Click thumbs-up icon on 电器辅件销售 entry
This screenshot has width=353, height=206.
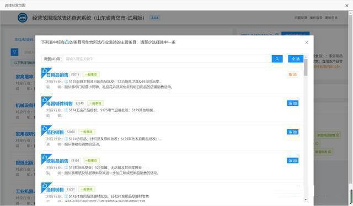click(x=45, y=99)
